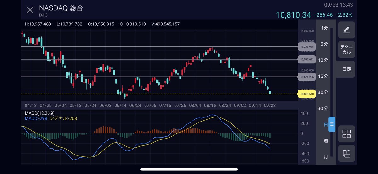
Task: Tap the 11,676.236 horizontal line label
Action: click(x=307, y=77)
